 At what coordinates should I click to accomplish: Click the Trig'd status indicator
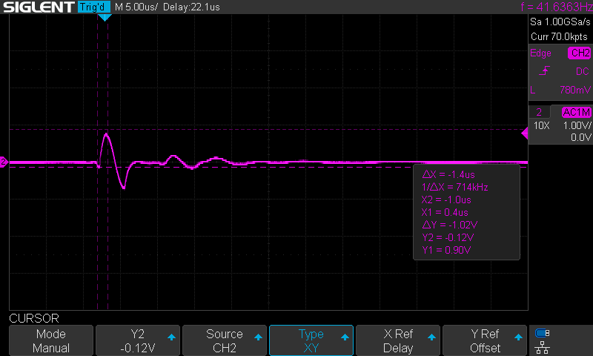(93, 7)
